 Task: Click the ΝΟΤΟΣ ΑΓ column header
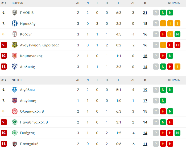coord(78,80)
